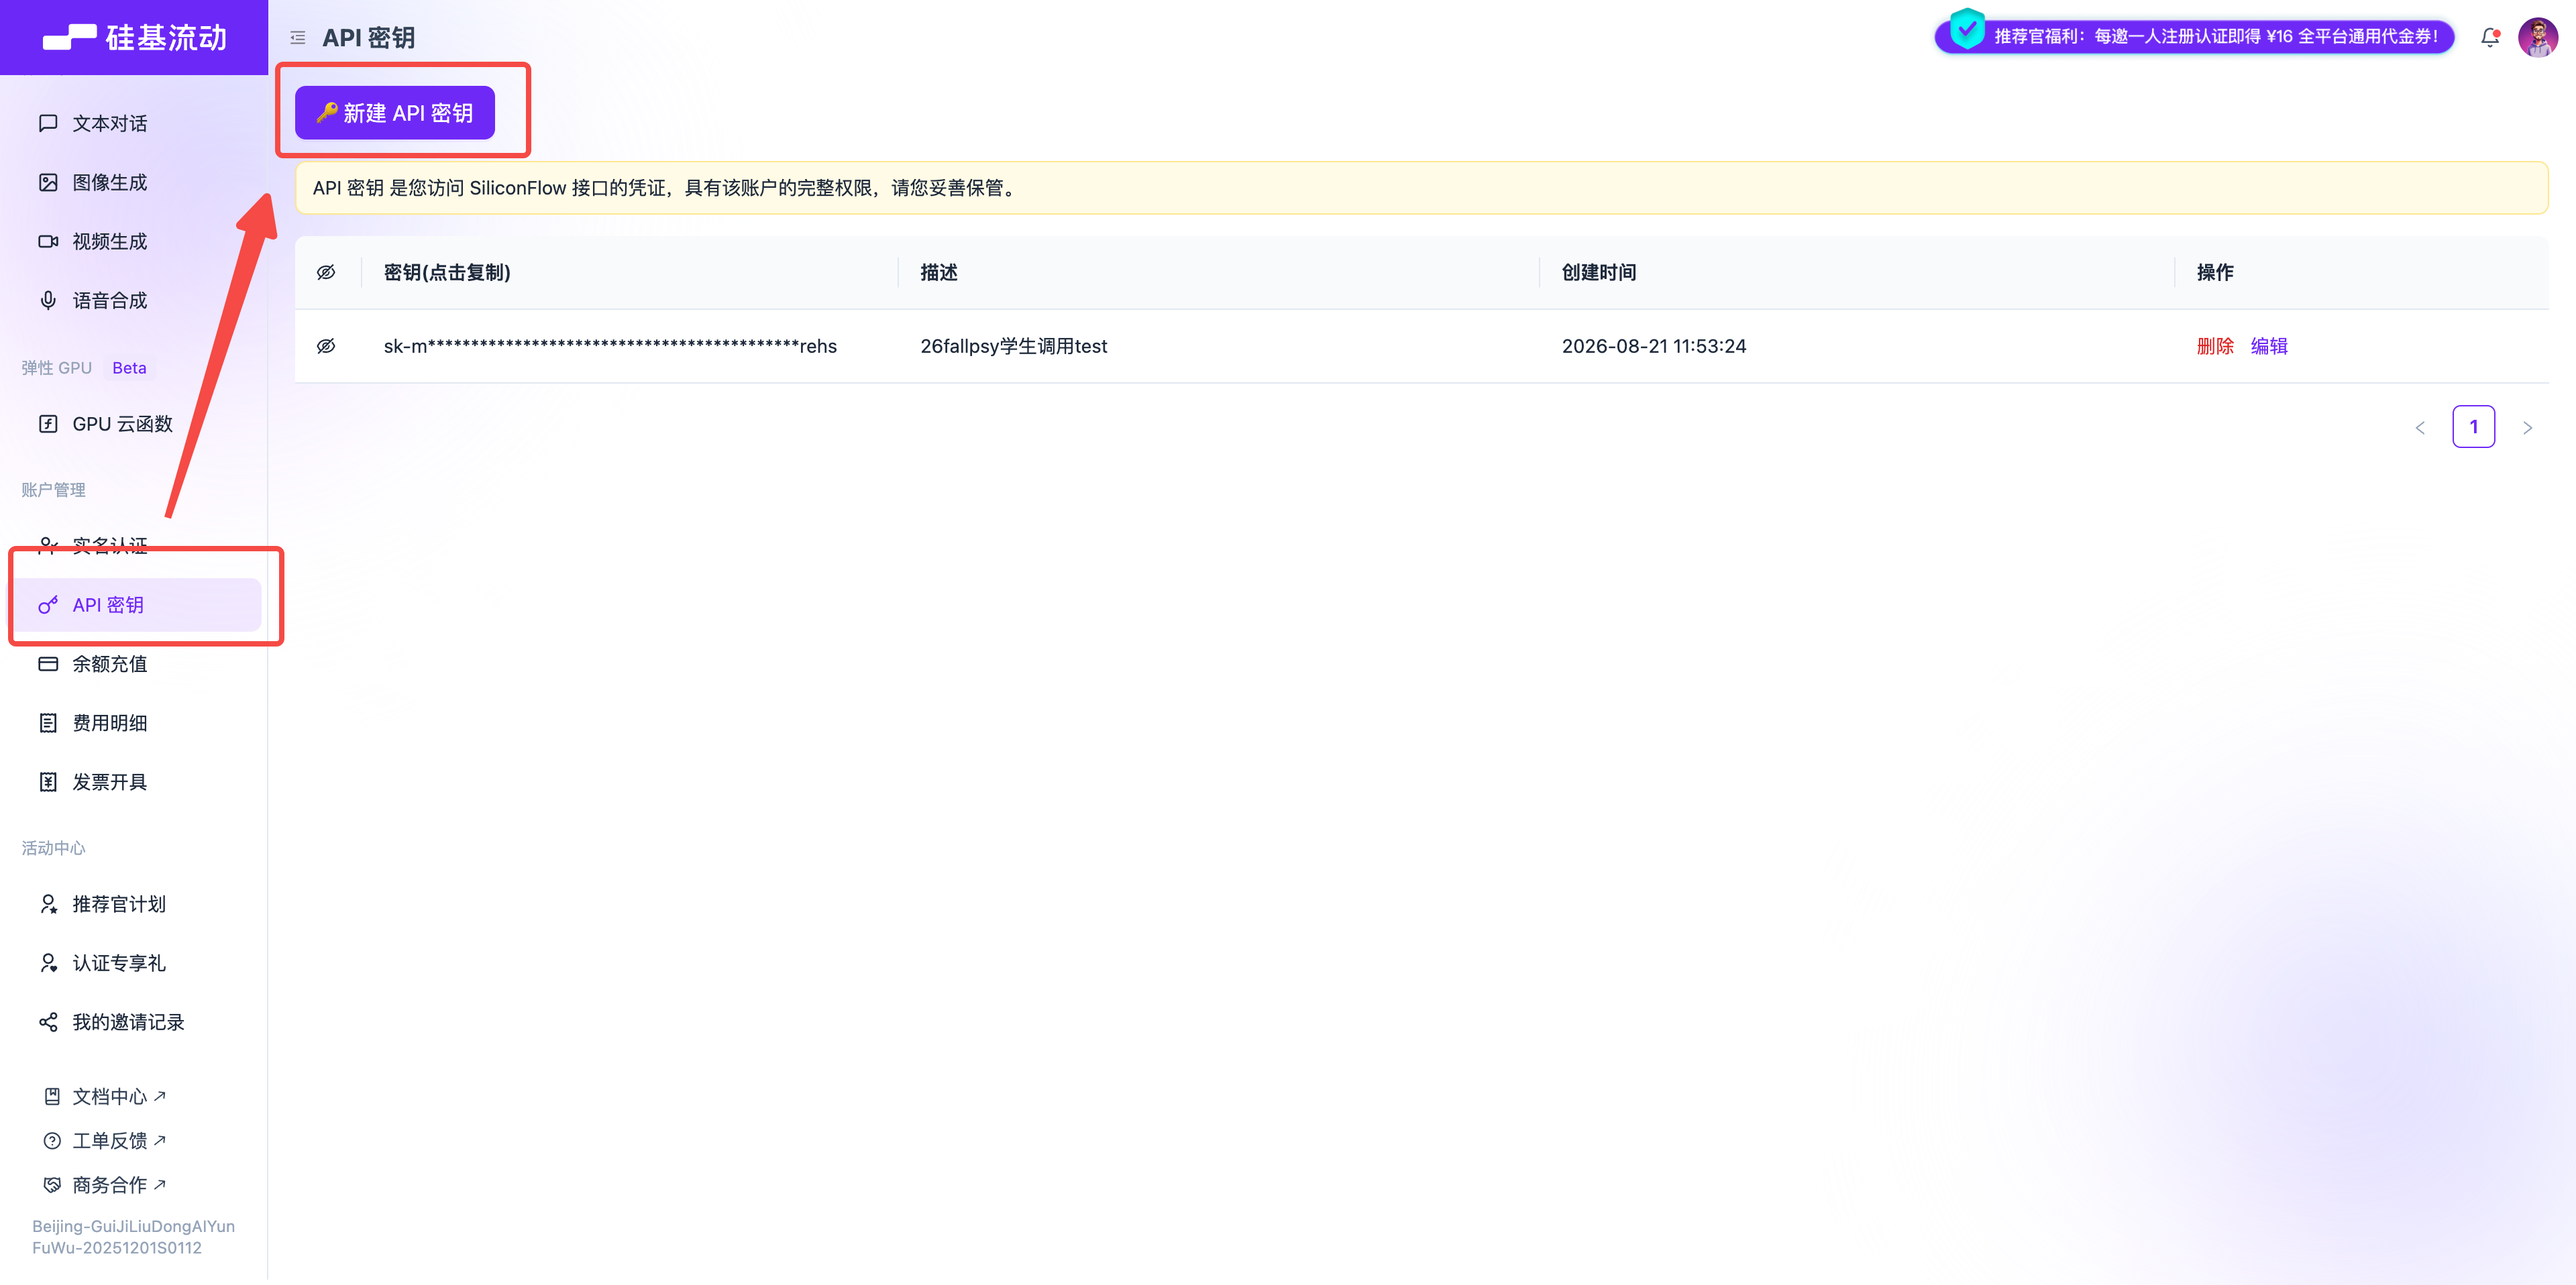The height and width of the screenshot is (1285, 2576).
Task: Open 视频生成 in sidebar
Action: (109, 241)
